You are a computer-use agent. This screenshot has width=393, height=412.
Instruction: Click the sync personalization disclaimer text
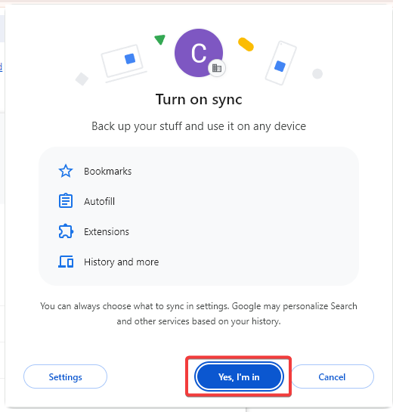tap(199, 314)
